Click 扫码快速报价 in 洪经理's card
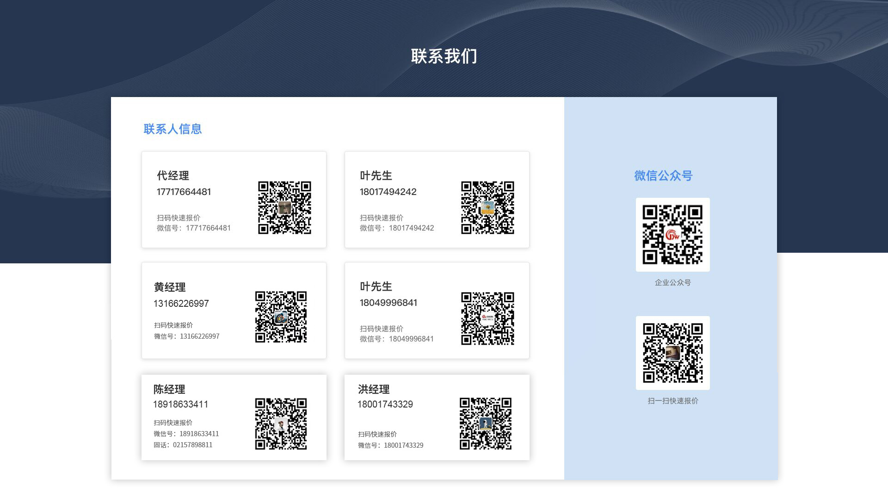Image resolution: width=888 pixels, height=499 pixels. pyautogui.click(x=377, y=434)
